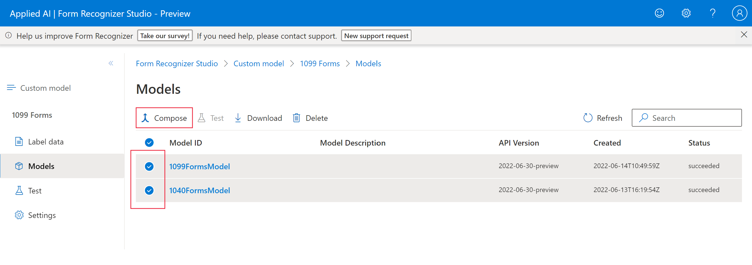752x265 pixels.
Task: Uncheck the 1040FormsModel row checkbox
Action: pos(149,190)
